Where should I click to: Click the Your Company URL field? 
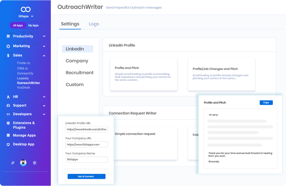87,144
